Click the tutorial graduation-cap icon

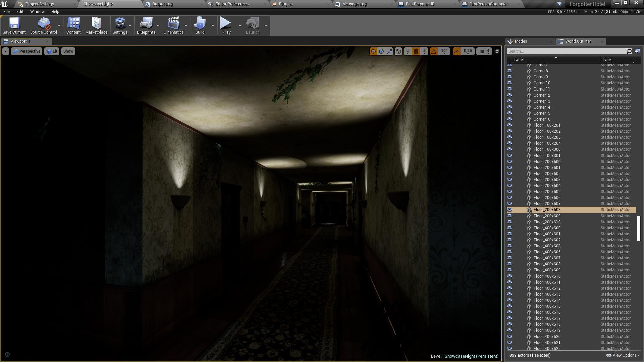coord(559,4)
